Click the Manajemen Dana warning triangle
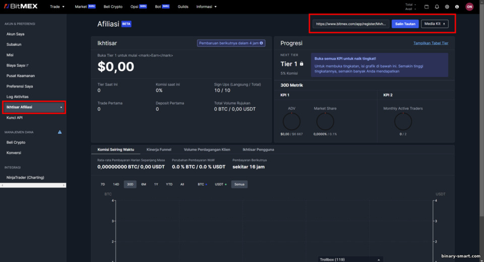This screenshot has height=262, width=484. tap(59, 132)
